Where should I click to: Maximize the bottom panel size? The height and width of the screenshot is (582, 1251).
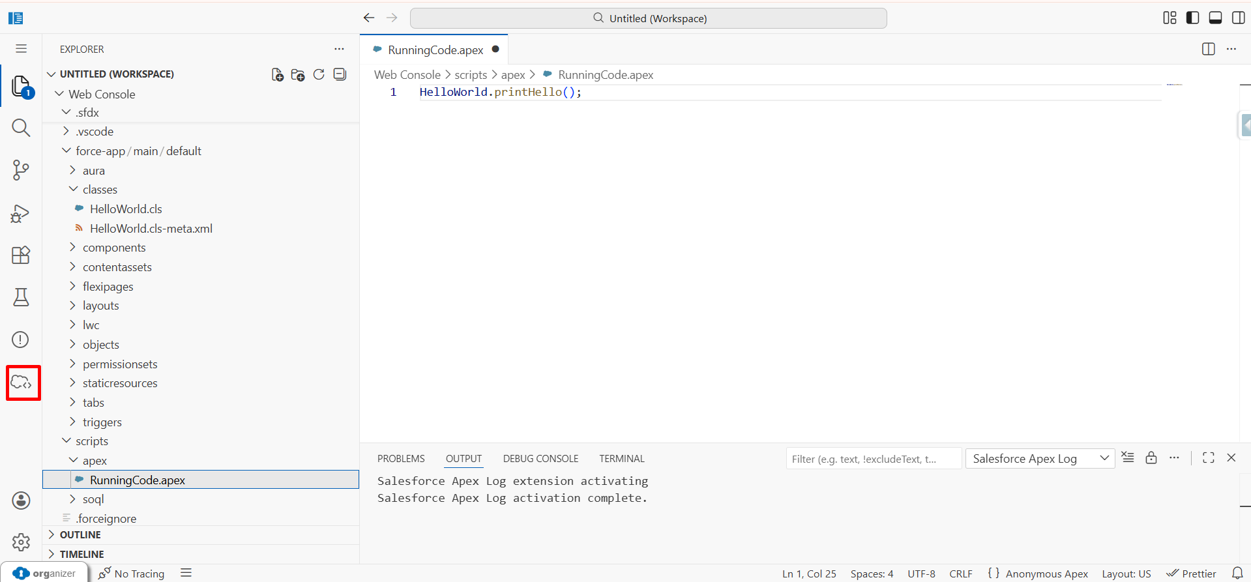coord(1208,458)
